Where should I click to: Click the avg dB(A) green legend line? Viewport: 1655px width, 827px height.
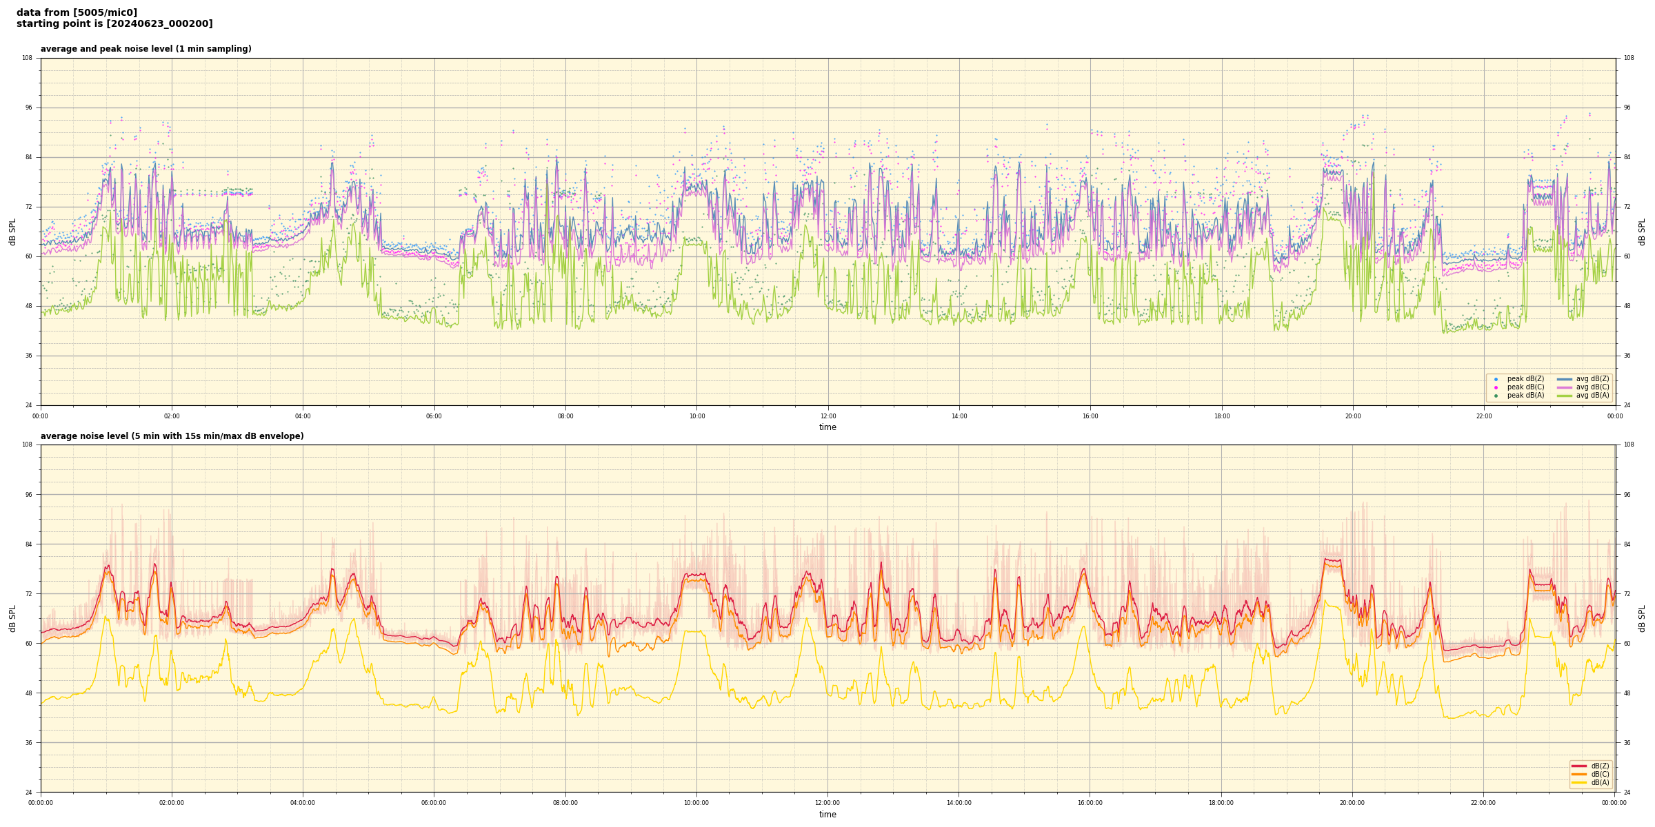[x=1564, y=396]
